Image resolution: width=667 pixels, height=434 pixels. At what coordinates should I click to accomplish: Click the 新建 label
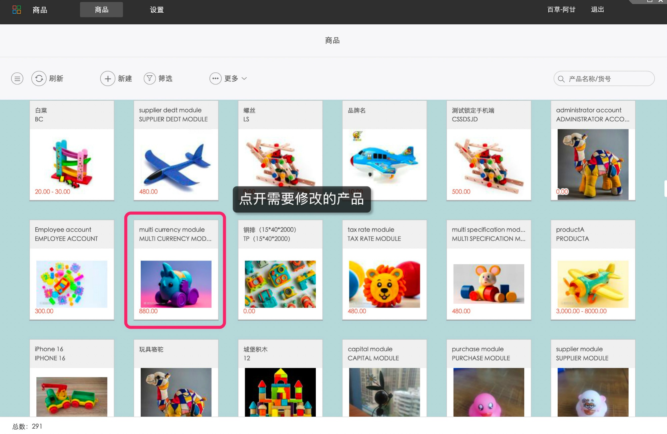(125, 78)
